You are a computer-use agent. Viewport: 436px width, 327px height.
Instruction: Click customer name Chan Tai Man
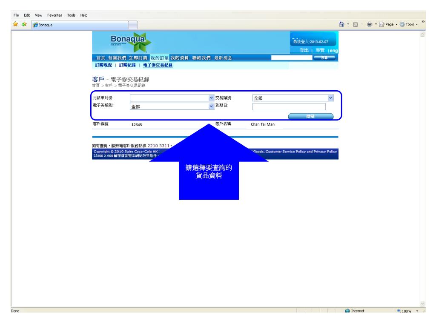[262, 124]
